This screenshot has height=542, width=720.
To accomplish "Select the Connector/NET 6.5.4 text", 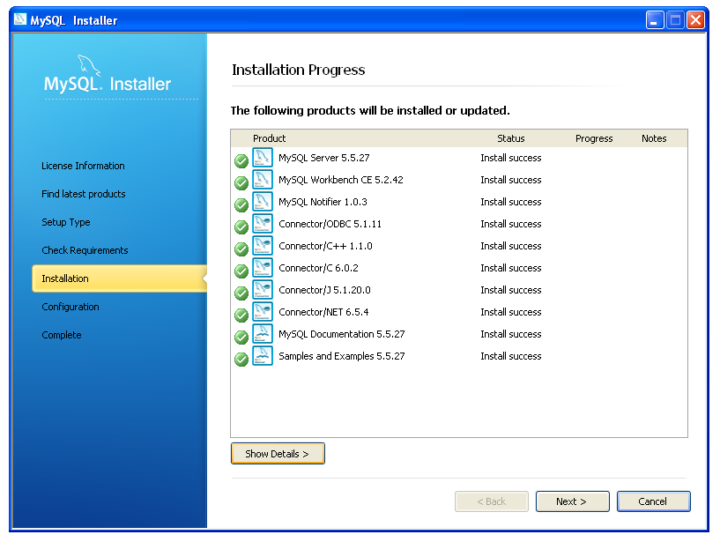I will 323,312.
